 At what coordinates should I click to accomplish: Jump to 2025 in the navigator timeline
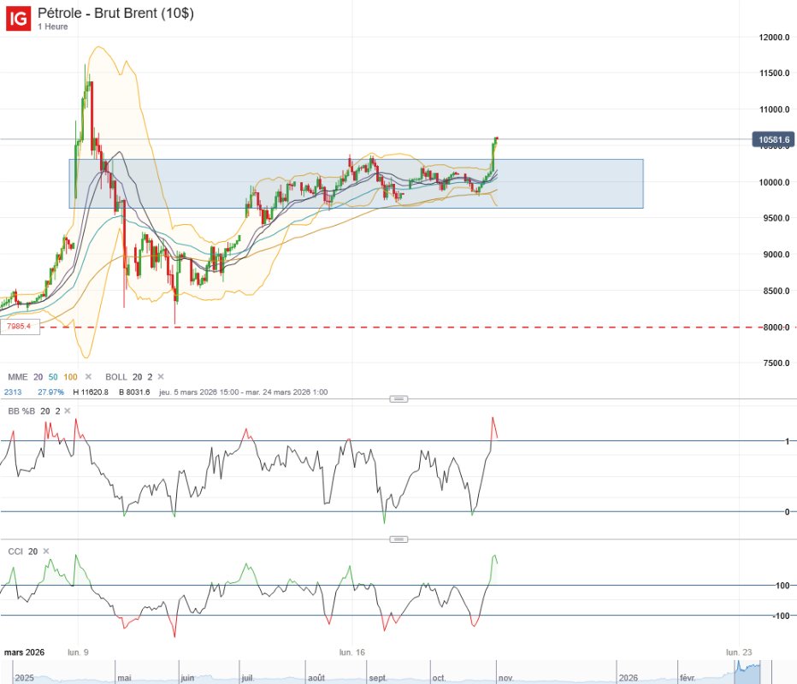point(25,678)
